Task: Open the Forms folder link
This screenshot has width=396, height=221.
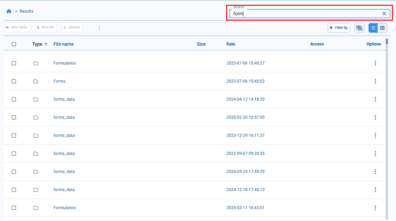Action: 60,81
